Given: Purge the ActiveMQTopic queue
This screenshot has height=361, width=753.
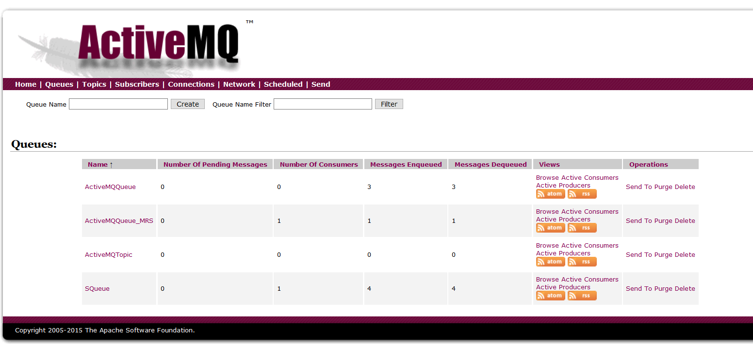Looking at the screenshot, I should point(663,254).
